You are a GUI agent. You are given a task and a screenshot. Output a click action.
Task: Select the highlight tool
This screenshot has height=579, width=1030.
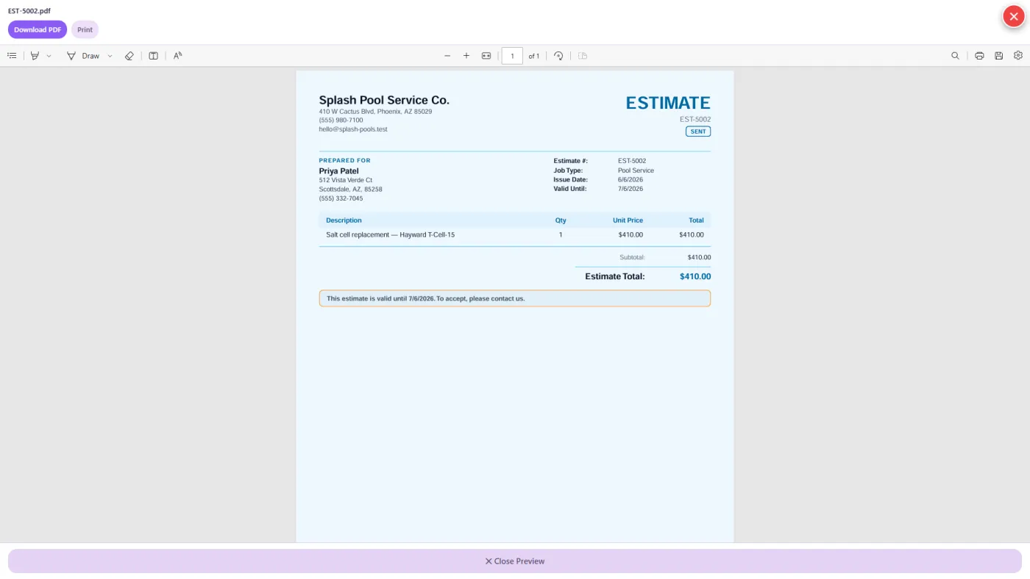(35, 56)
